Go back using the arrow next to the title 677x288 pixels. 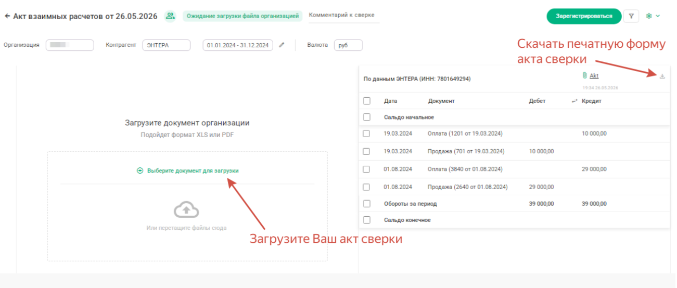pyautogui.click(x=7, y=16)
